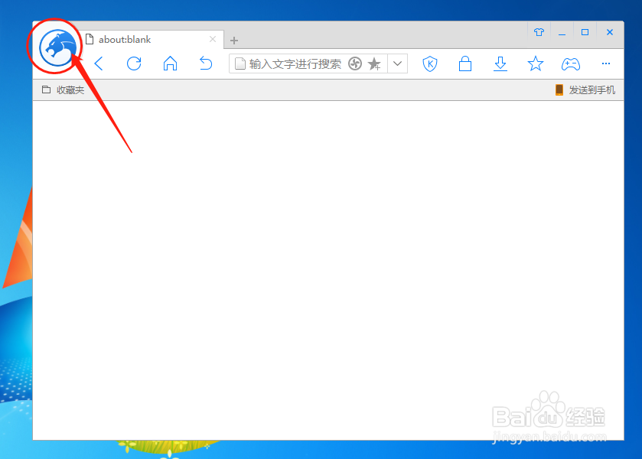Open the 收藏夹 bookmarks folder

[63, 90]
